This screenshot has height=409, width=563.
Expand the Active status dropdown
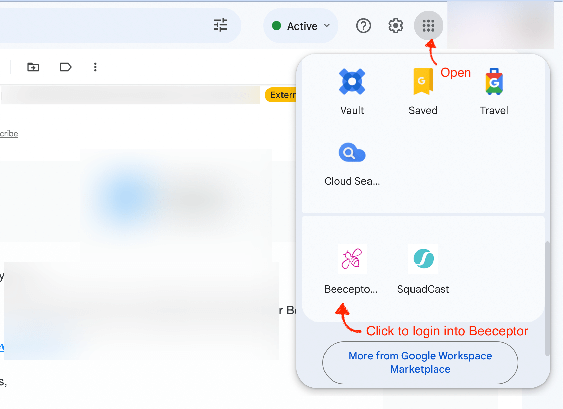coord(326,25)
